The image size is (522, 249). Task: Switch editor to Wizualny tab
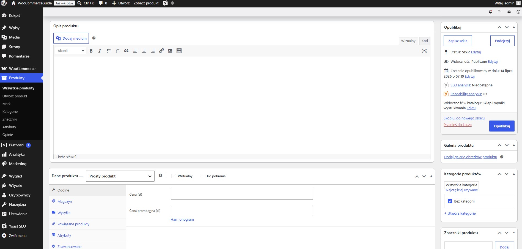point(408,41)
